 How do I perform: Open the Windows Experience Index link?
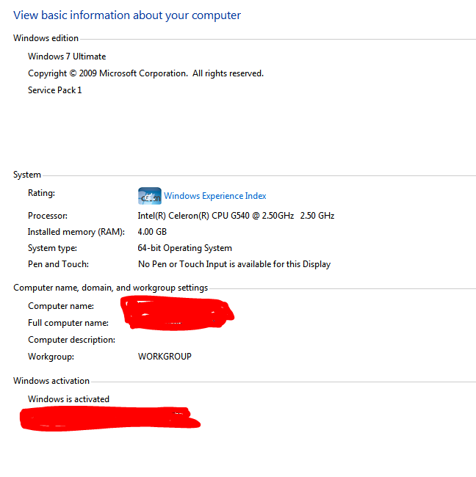coord(215,196)
